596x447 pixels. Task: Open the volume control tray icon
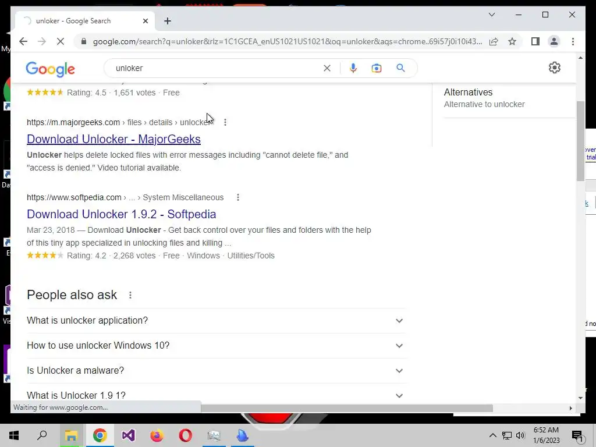[x=521, y=435]
